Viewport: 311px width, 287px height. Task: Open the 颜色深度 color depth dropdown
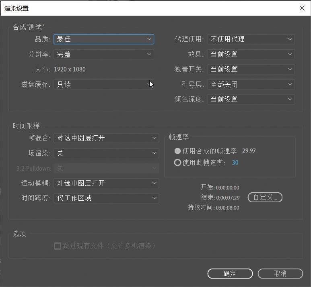[251, 99]
